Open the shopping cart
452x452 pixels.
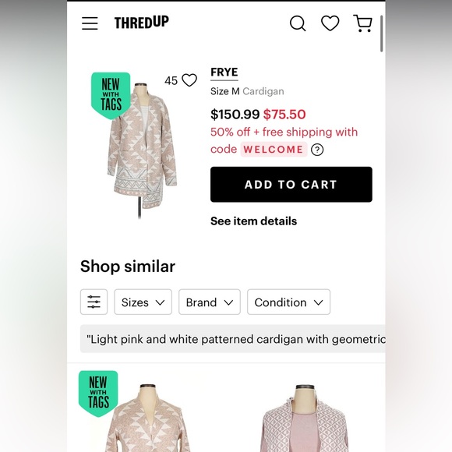click(362, 23)
